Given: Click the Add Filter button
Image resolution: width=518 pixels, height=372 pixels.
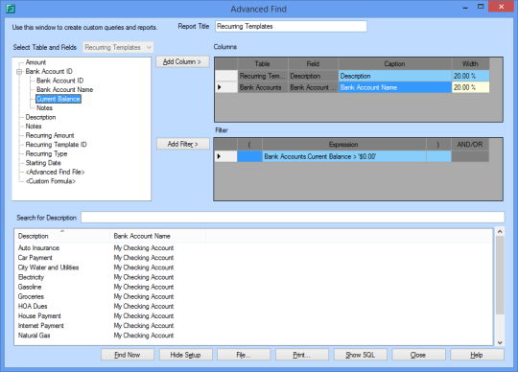Looking at the screenshot, I should [182, 144].
